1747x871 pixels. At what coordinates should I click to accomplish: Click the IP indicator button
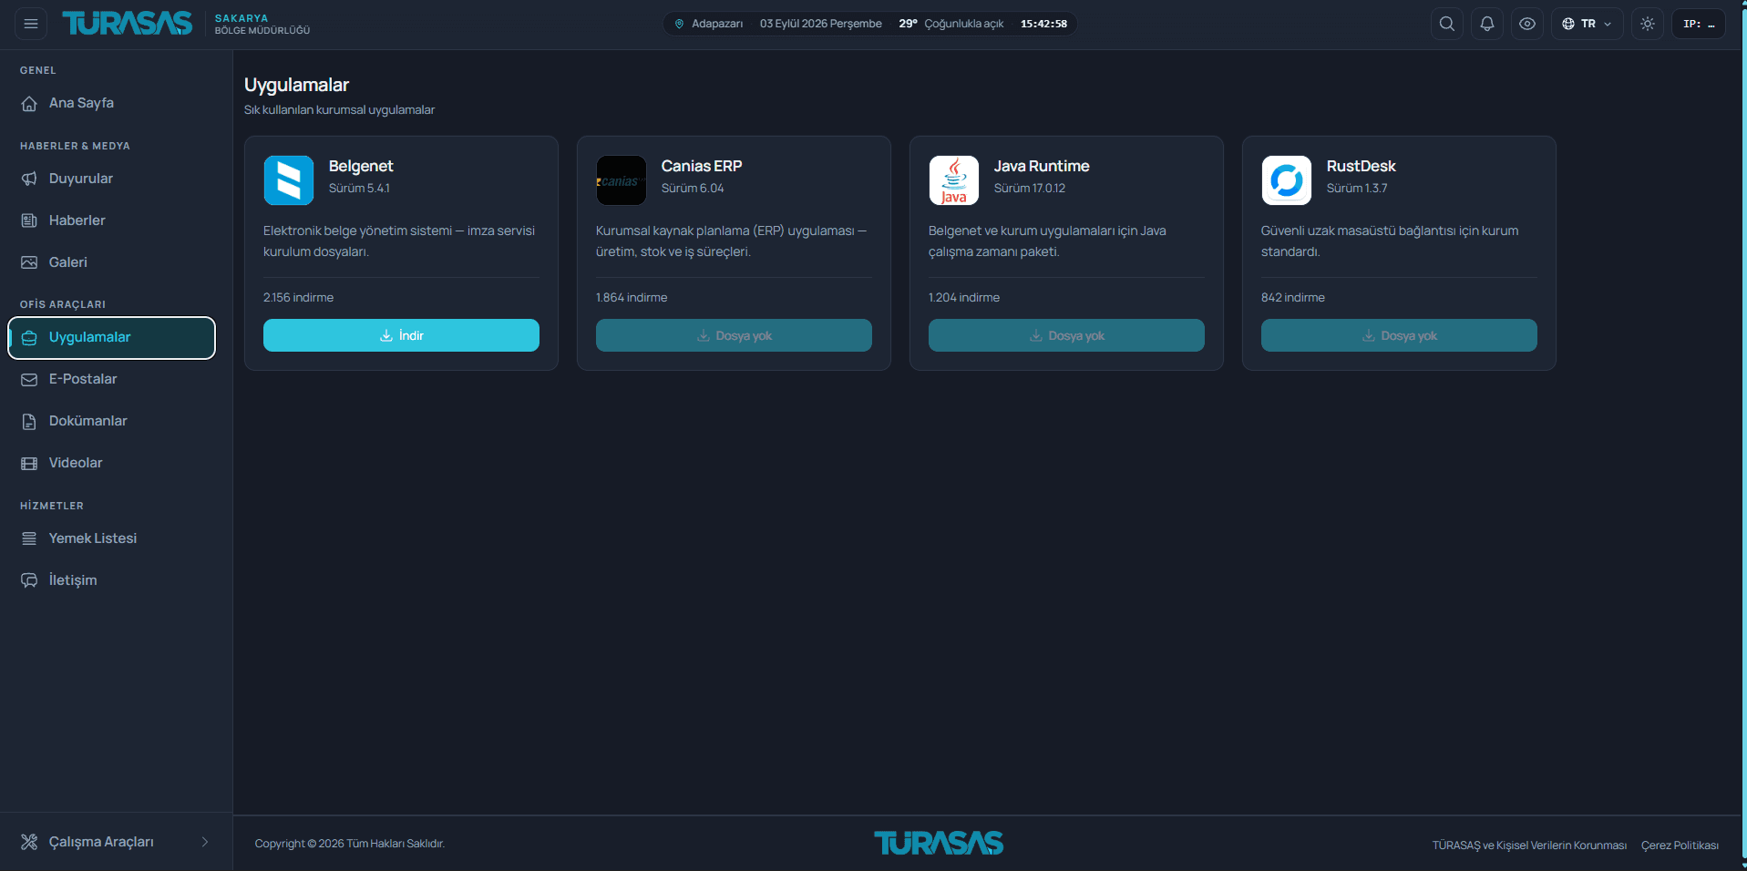[1699, 24]
